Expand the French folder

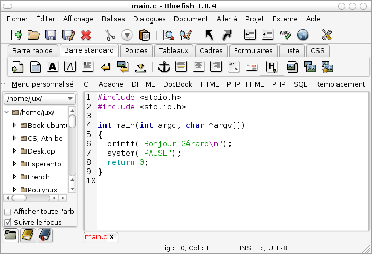pos(14,176)
